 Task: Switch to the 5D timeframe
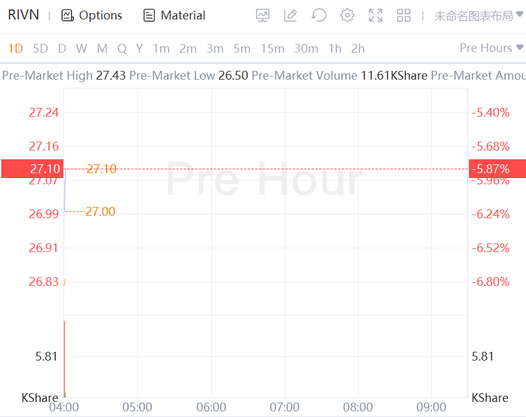point(40,48)
